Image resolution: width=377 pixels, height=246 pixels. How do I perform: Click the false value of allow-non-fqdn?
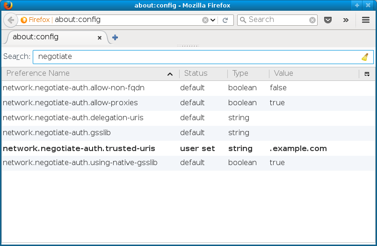coord(278,88)
